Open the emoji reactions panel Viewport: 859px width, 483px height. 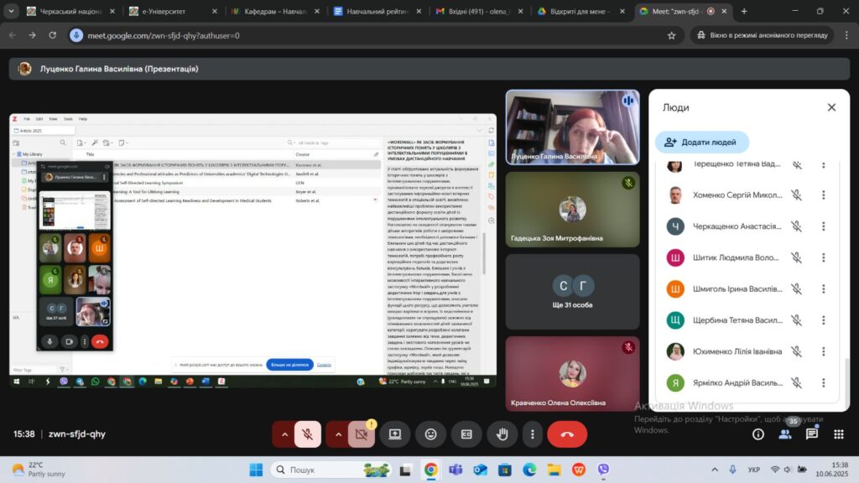click(x=430, y=434)
